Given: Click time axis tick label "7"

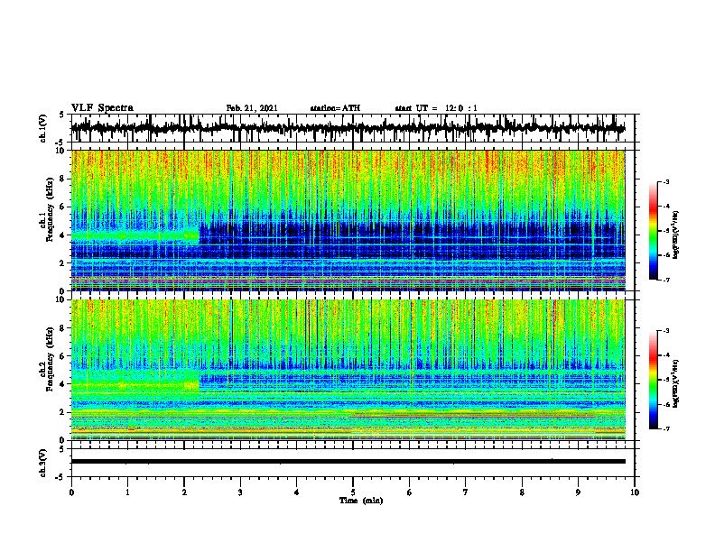Looking at the screenshot, I should point(466,492).
